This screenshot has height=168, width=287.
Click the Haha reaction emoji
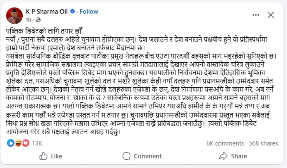pos(18,143)
